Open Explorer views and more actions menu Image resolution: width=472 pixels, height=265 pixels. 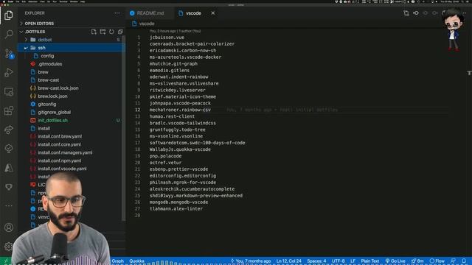[x=117, y=13]
